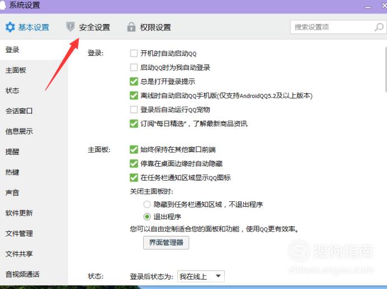Uncheck 总是打开登录提示
Viewport: 387px width, 289px height.
134,82
